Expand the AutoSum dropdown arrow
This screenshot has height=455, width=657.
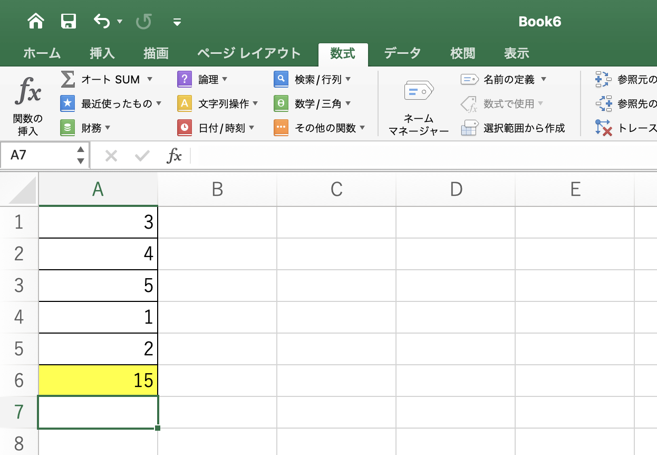pos(149,79)
